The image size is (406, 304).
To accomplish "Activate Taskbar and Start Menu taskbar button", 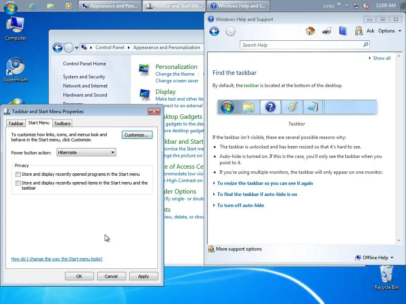I will tap(174, 6).
